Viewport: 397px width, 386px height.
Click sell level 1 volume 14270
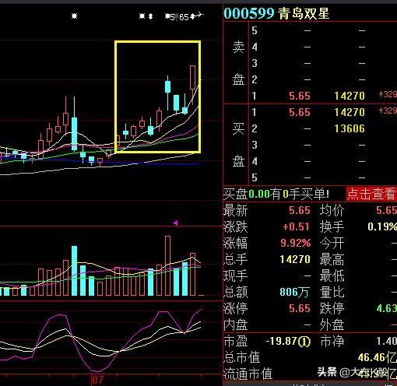pyautogui.click(x=350, y=96)
